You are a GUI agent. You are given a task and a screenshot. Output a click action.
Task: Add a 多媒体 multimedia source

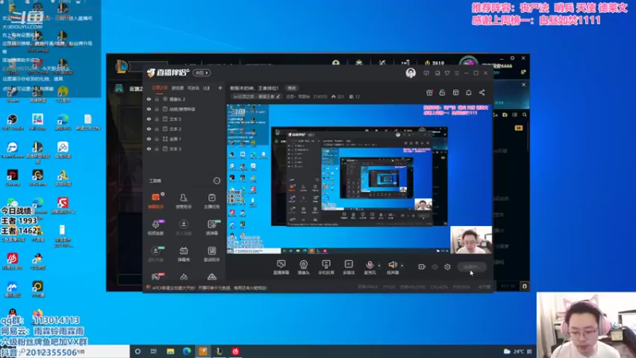(348, 267)
